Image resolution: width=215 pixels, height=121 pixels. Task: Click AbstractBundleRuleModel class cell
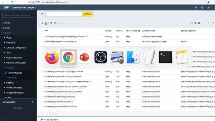152,37
